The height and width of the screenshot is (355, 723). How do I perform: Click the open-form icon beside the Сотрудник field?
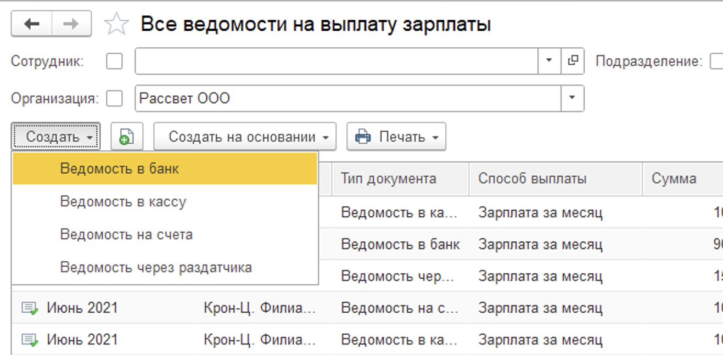pos(573,61)
